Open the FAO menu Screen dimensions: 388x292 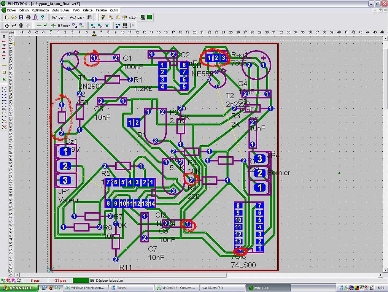coord(76,10)
